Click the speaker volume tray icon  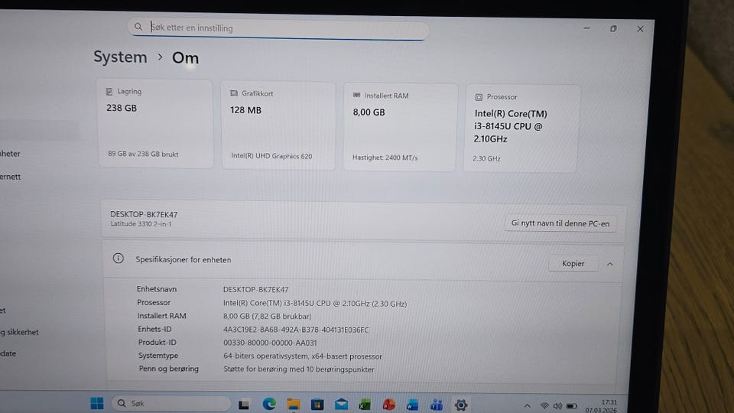557,406
